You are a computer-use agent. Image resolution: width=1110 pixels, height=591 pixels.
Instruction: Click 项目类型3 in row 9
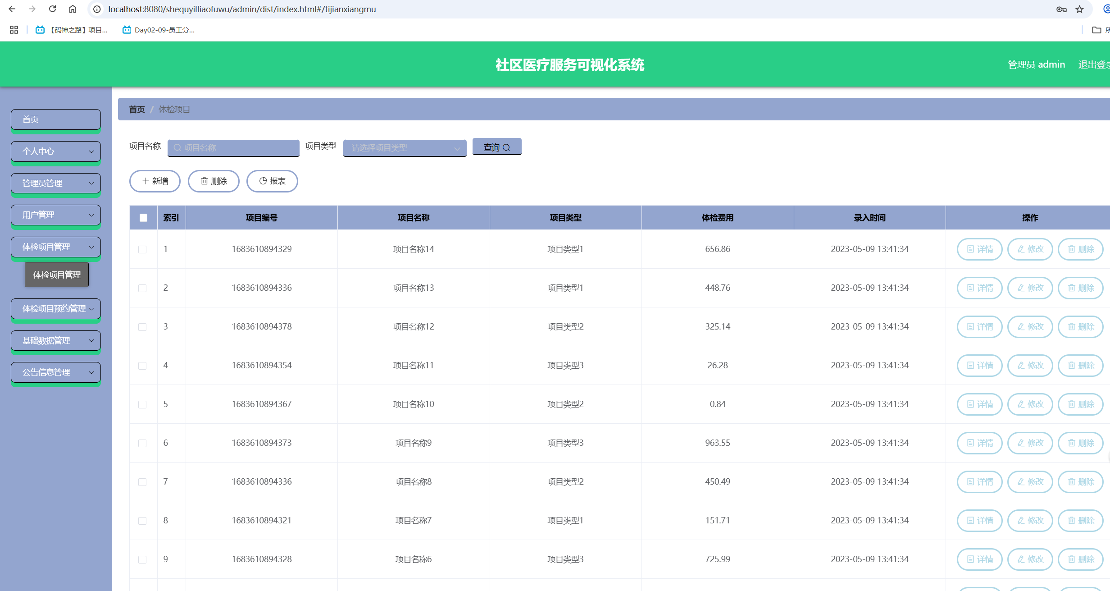(565, 559)
